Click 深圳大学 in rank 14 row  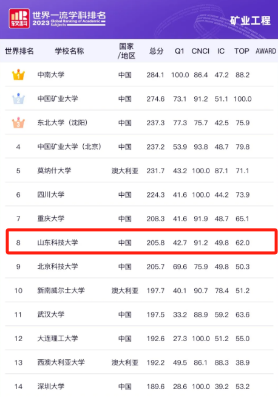pos(51,387)
